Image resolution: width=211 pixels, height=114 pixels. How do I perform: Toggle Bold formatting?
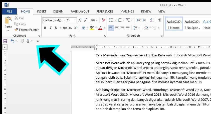pyautogui.click(x=45, y=28)
